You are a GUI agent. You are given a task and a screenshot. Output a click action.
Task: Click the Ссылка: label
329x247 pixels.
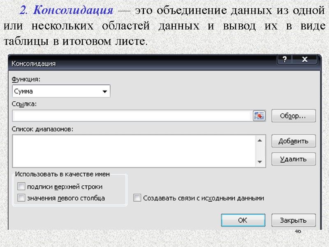coord(24,104)
